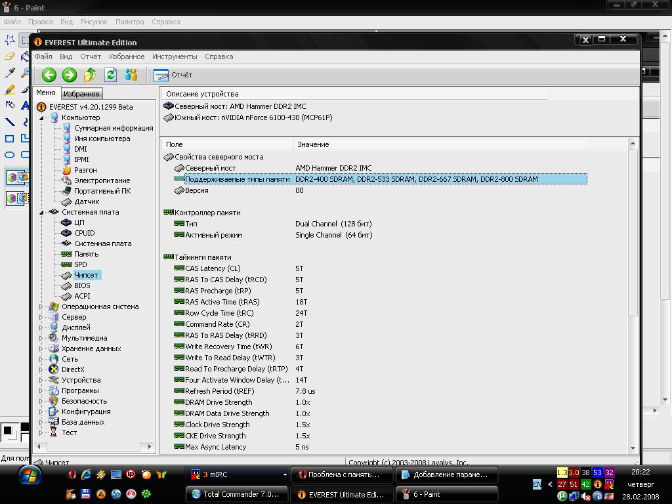Image resolution: width=672 pixels, height=504 pixels.
Task: Open the BIOS page in tree
Action: (x=81, y=285)
